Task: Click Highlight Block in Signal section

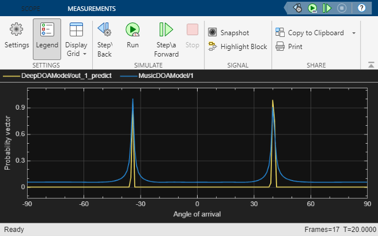Action: click(x=237, y=46)
